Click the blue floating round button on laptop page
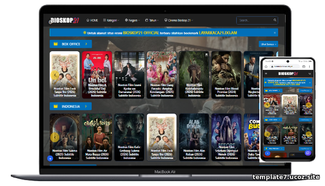325x186 pixels. [50, 158]
